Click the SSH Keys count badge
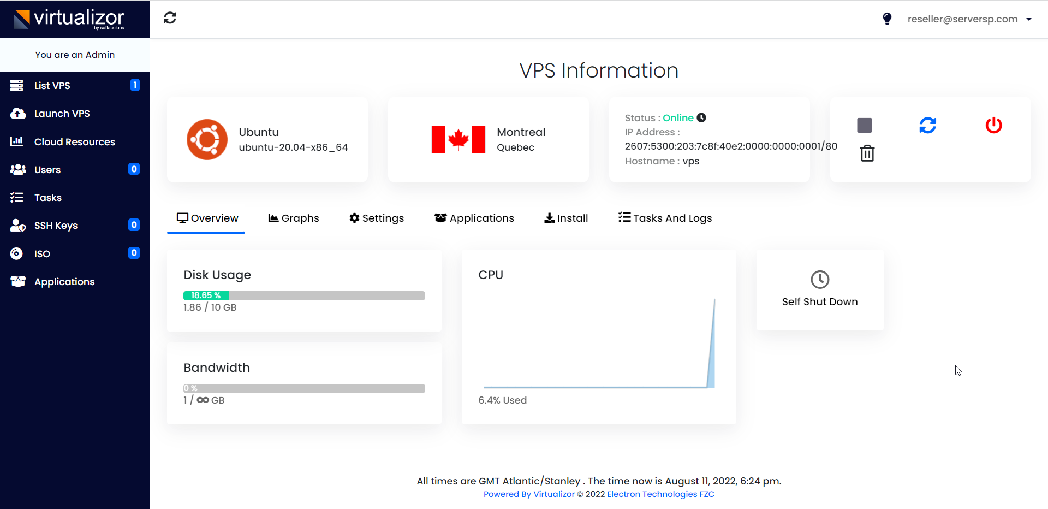The width and height of the screenshot is (1048, 509). point(134,225)
